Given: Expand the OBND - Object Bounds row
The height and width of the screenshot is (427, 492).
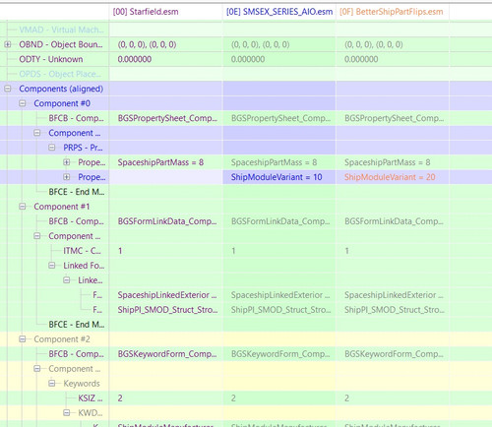Looking at the screenshot, I should (x=8, y=44).
